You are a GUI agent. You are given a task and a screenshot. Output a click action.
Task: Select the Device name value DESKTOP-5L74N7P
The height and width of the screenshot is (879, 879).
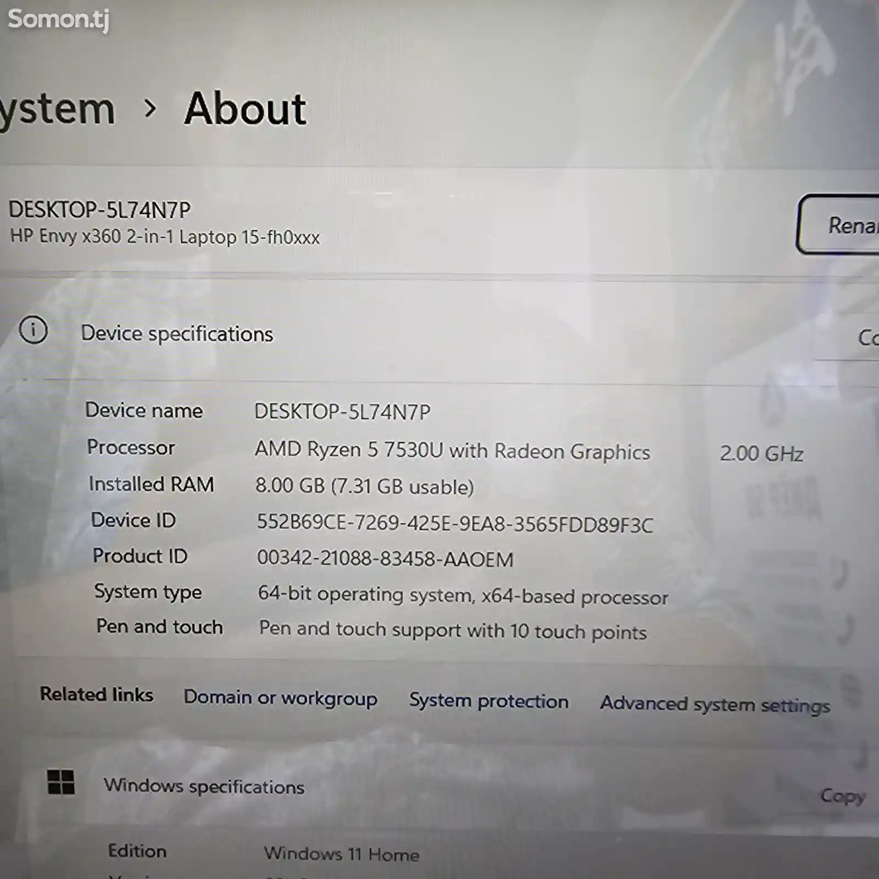(x=342, y=411)
